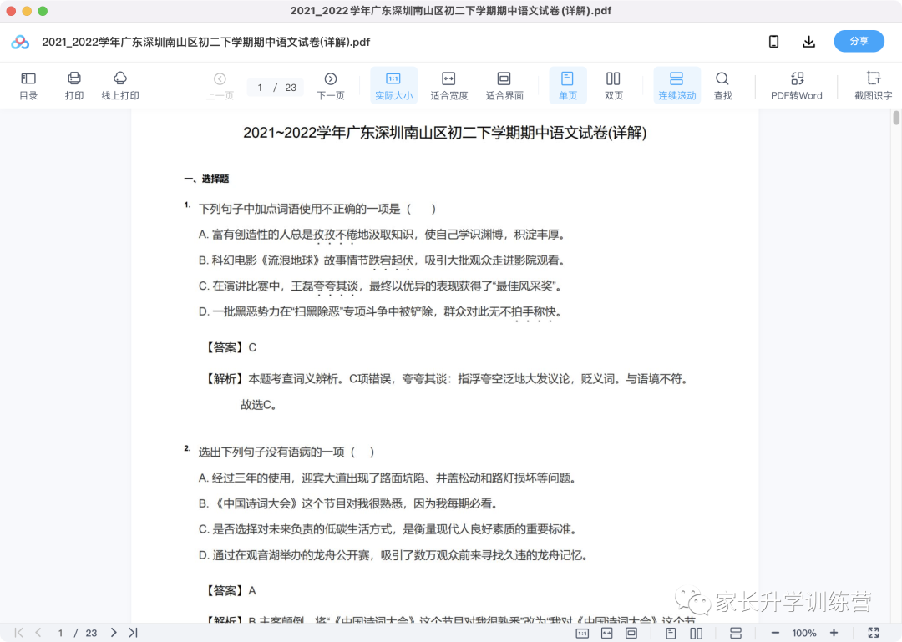Jump to last page in bottom bar
902x642 pixels.
pos(133,633)
